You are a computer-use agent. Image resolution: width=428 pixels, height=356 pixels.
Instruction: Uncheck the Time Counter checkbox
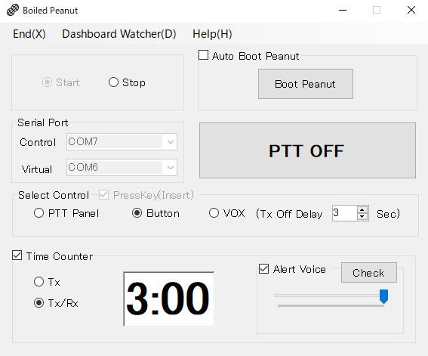[17, 255]
